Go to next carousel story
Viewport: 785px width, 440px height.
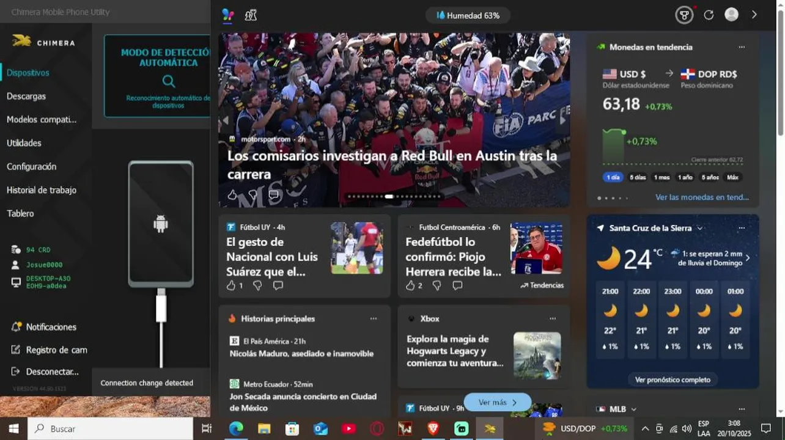point(563,120)
